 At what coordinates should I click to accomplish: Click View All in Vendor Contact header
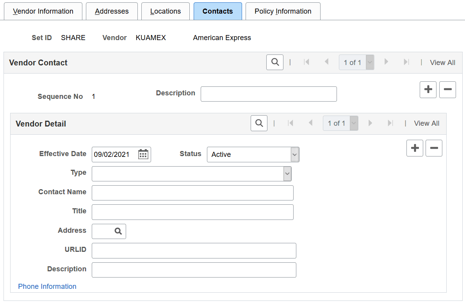pos(442,62)
